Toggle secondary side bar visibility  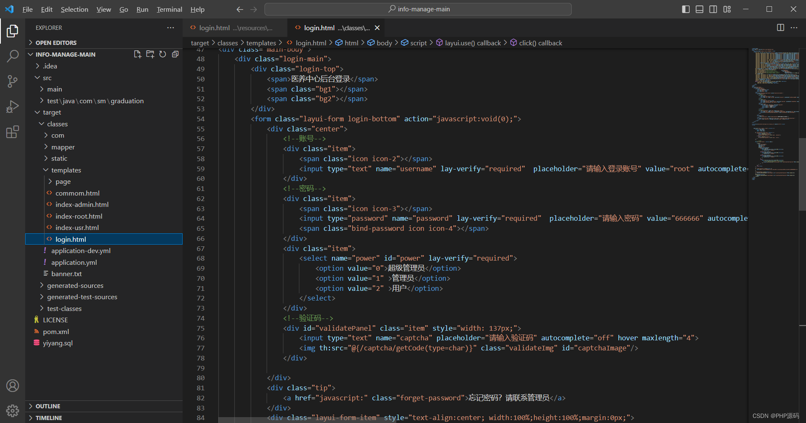coord(713,9)
